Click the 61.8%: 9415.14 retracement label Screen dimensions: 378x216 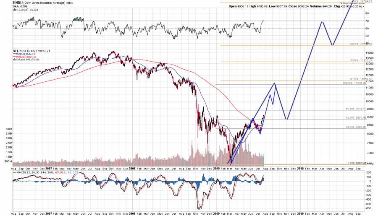pyautogui.click(x=356, y=109)
